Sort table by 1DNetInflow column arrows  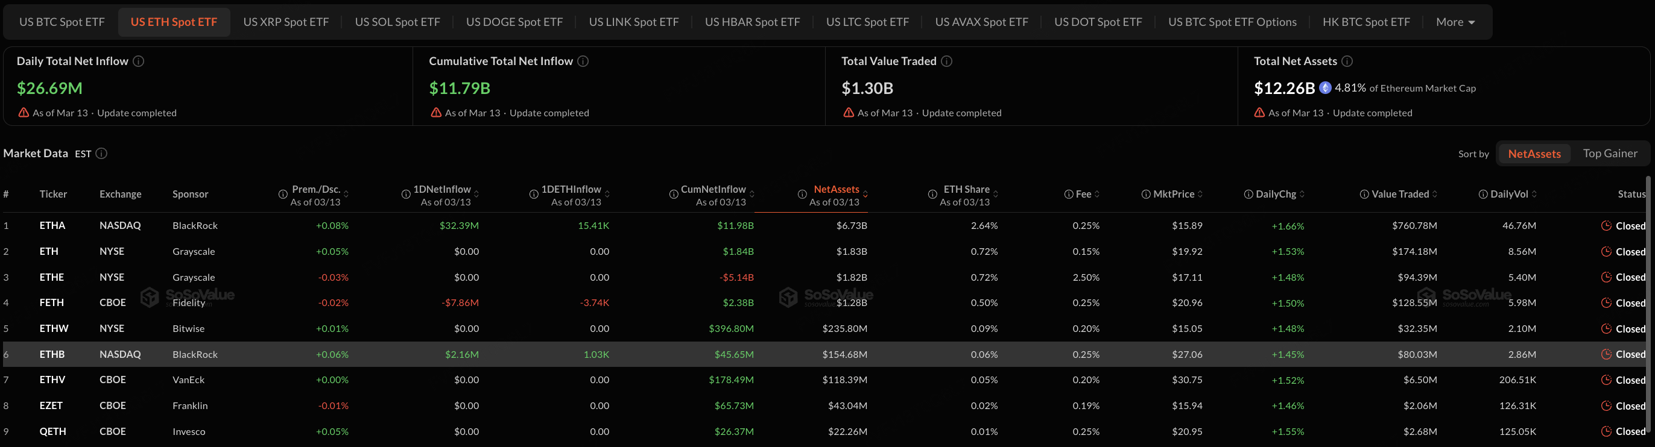pyautogui.click(x=476, y=195)
